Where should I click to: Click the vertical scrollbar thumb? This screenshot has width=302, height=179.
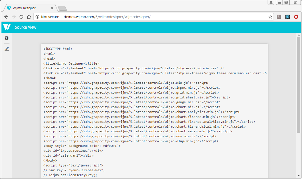299,85
